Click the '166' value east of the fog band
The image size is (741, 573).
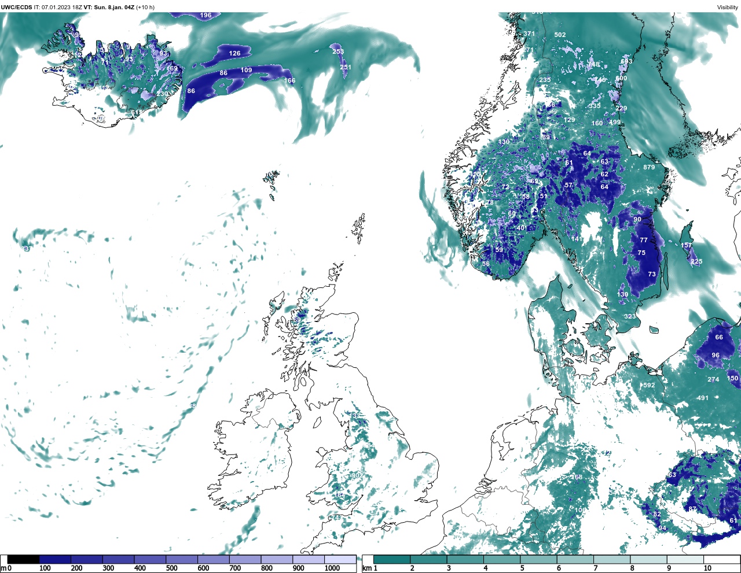coord(289,80)
